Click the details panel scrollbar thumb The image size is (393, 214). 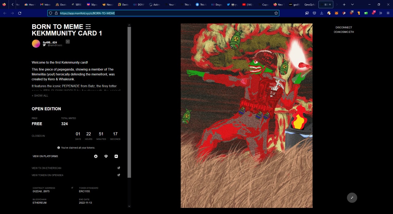point(129,102)
